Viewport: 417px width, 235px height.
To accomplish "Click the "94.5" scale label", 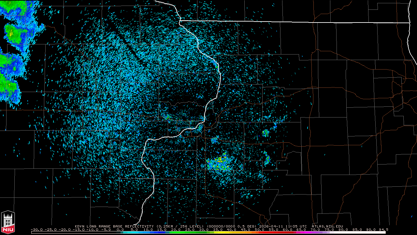I will tap(383, 230).
